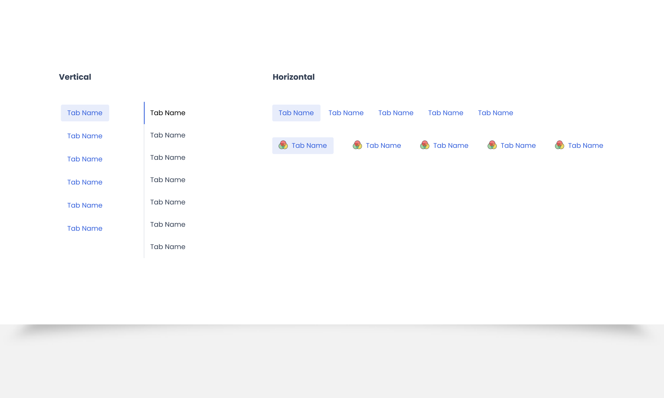This screenshot has height=398, width=664.
Task: Open the third blue vertical tab
Action: pyautogui.click(x=85, y=159)
